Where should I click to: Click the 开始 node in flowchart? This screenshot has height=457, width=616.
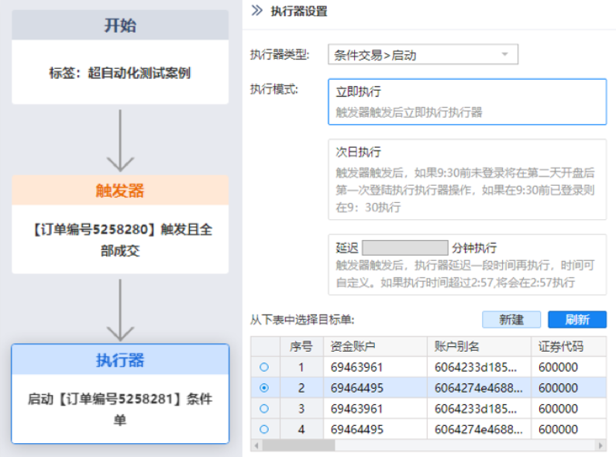pos(120,57)
